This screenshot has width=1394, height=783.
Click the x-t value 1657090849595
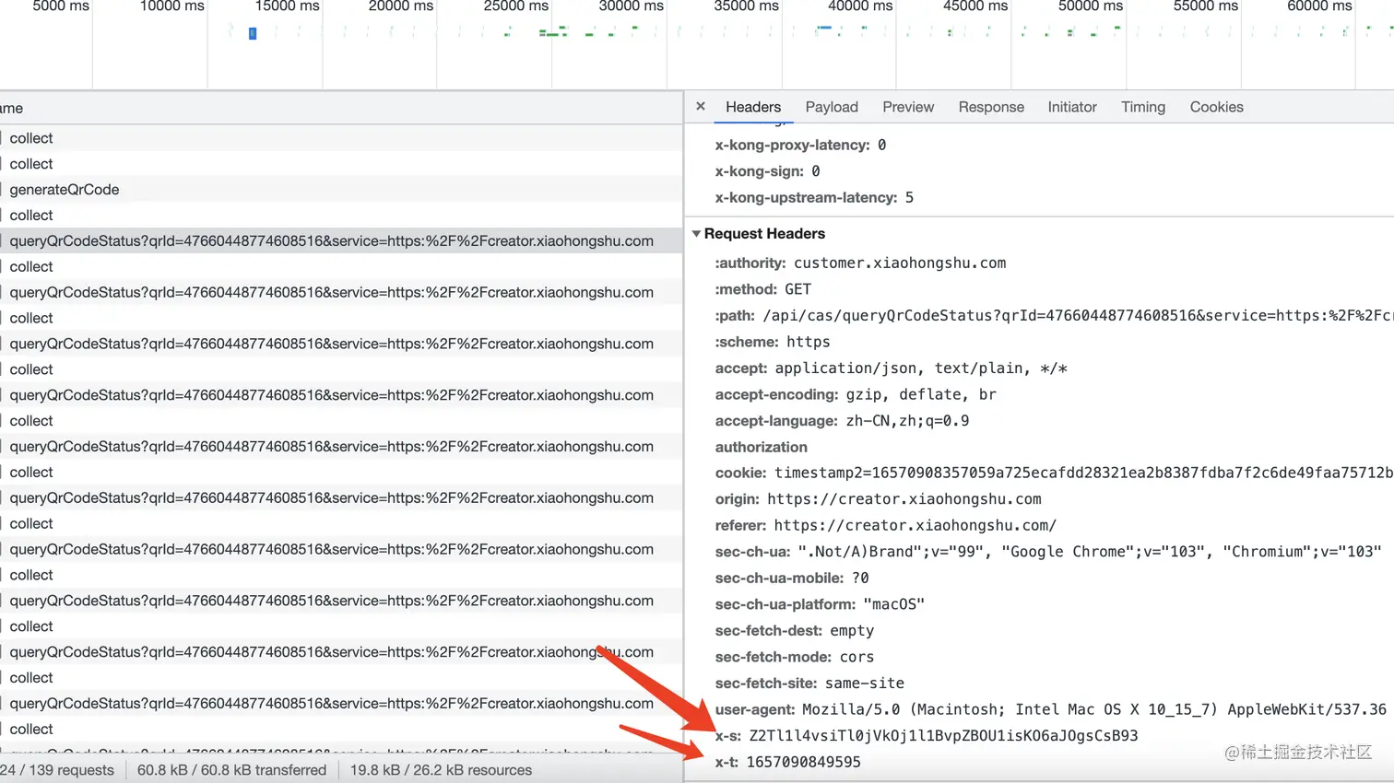pyautogui.click(x=803, y=763)
